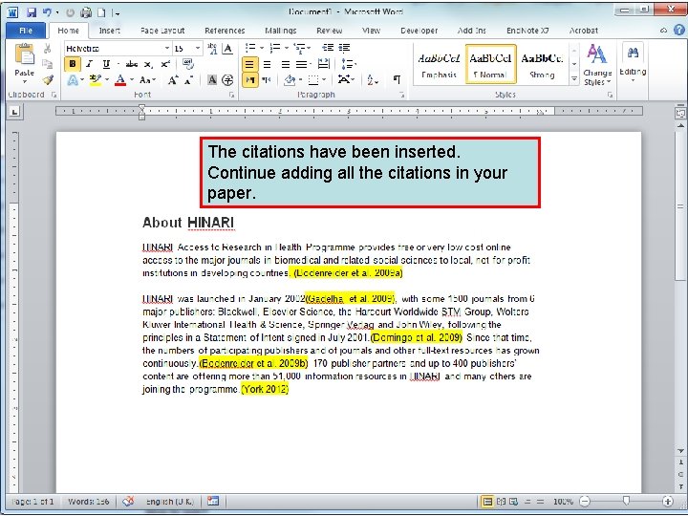
Task: Switch to the References tab
Action: point(225,31)
